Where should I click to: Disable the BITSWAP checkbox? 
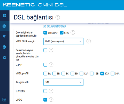45,33
